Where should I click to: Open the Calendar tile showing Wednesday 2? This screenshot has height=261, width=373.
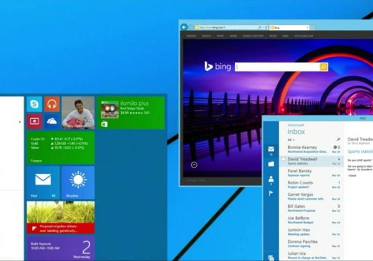tap(61, 248)
